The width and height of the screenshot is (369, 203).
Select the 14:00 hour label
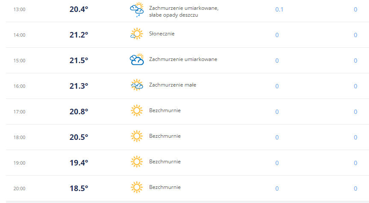point(19,35)
